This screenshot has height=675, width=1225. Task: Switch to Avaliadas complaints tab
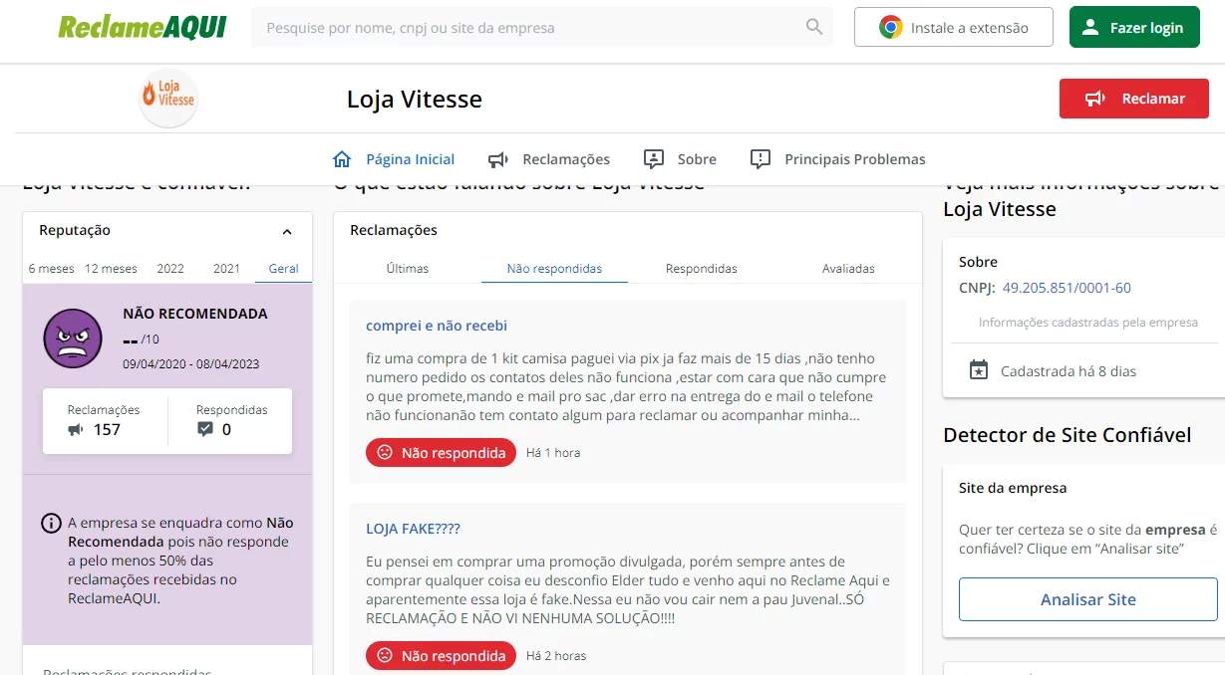tap(848, 268)
